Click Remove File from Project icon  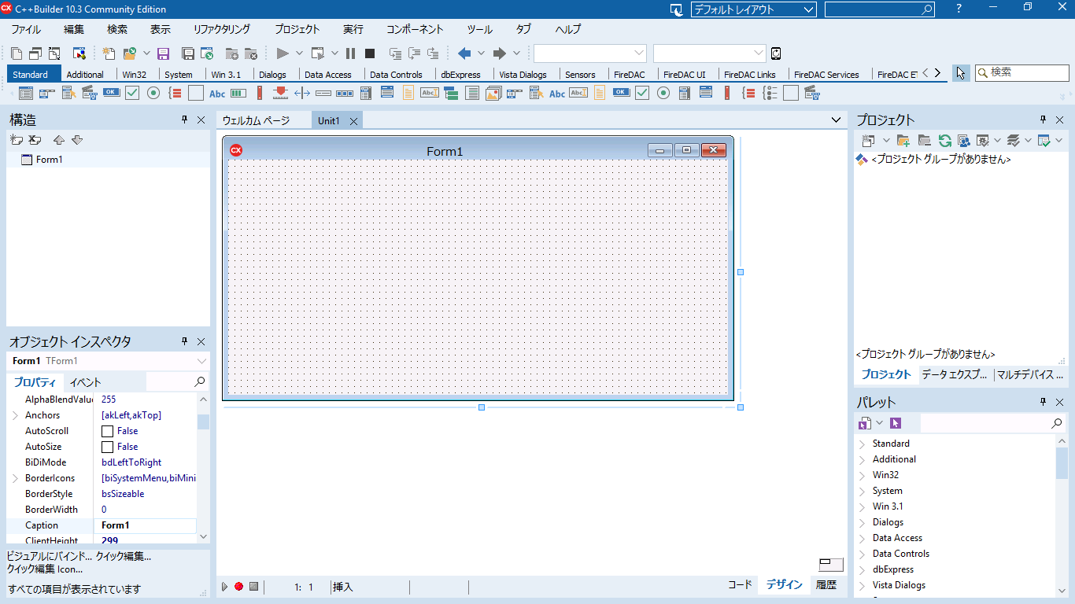[x=251, y=53]
